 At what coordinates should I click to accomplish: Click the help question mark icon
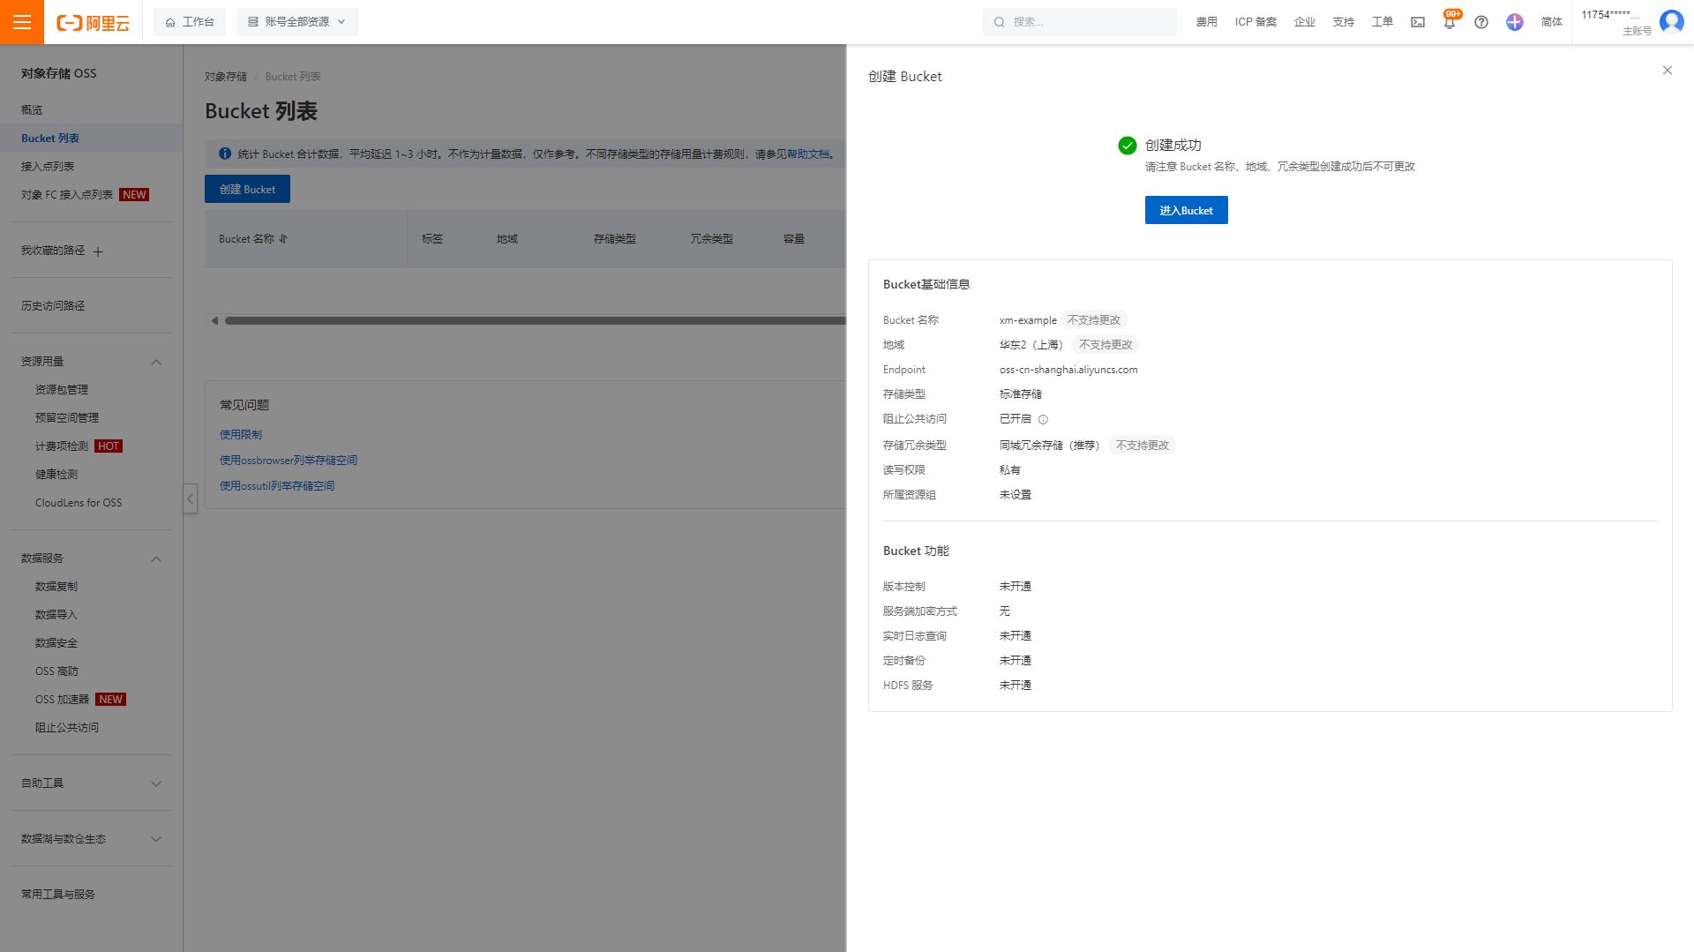point(1481,22)
